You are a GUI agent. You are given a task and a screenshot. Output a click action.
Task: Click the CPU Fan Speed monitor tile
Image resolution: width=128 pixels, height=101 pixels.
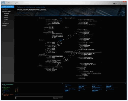point(112,86)
